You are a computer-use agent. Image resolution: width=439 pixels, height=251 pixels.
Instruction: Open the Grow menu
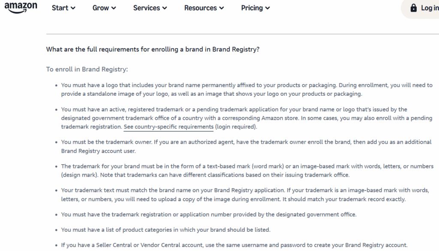(104, 8)
